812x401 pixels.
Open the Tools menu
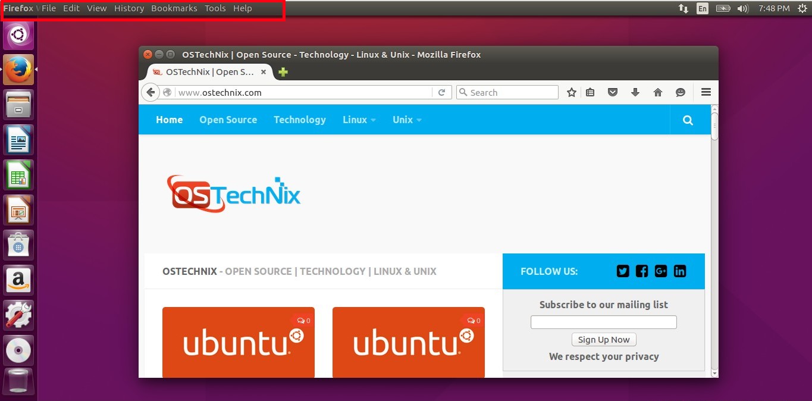(x=215, y=8)
